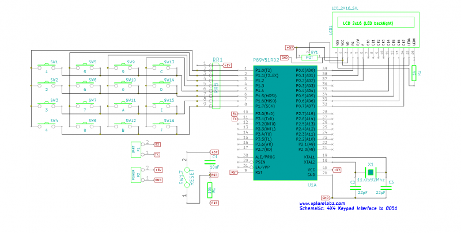Select the R2 resistor beside the LCD
The width and height of the screenshot is (461, 233).
414,73
